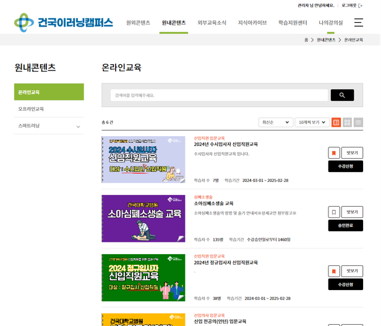Screen dimensions: 381x326
Task: Switch to the simple list view icon
Action: pos(358,122)
